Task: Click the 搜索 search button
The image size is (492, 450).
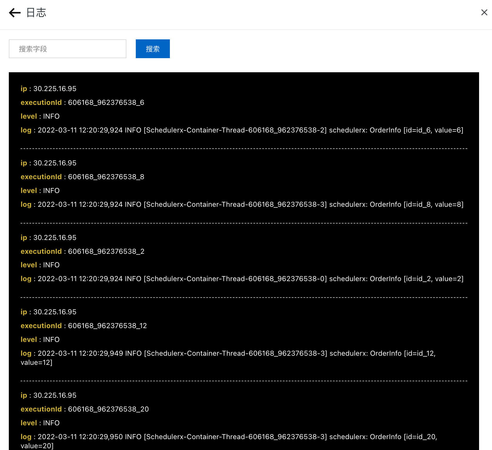Action: pos(153,48)
